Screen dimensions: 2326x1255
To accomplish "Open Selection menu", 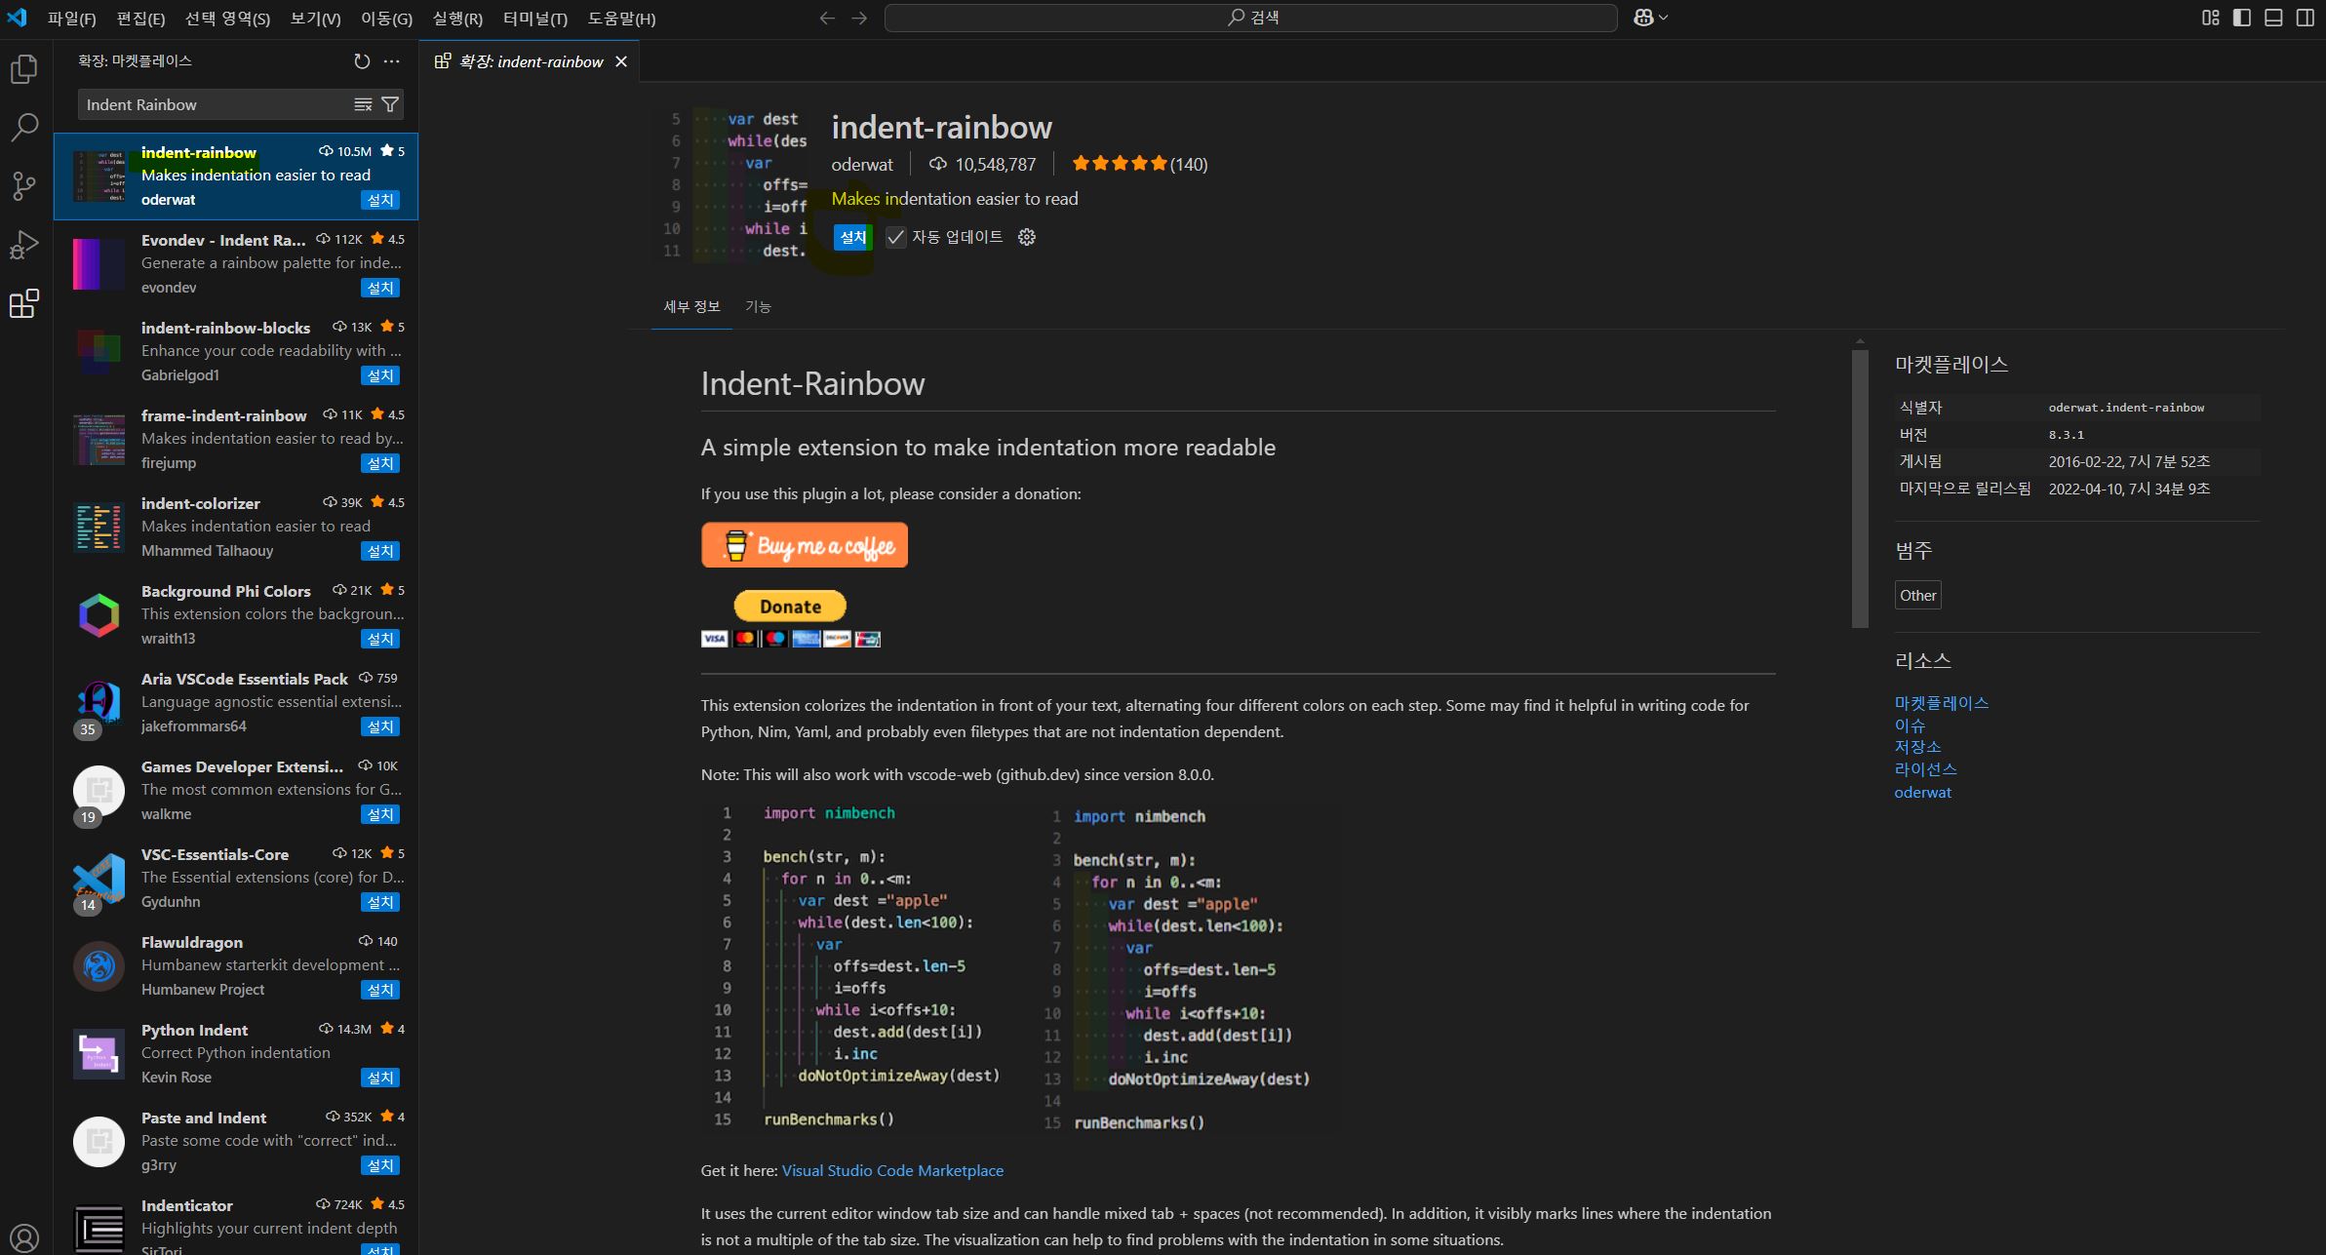I will click(x=227, y=19).
